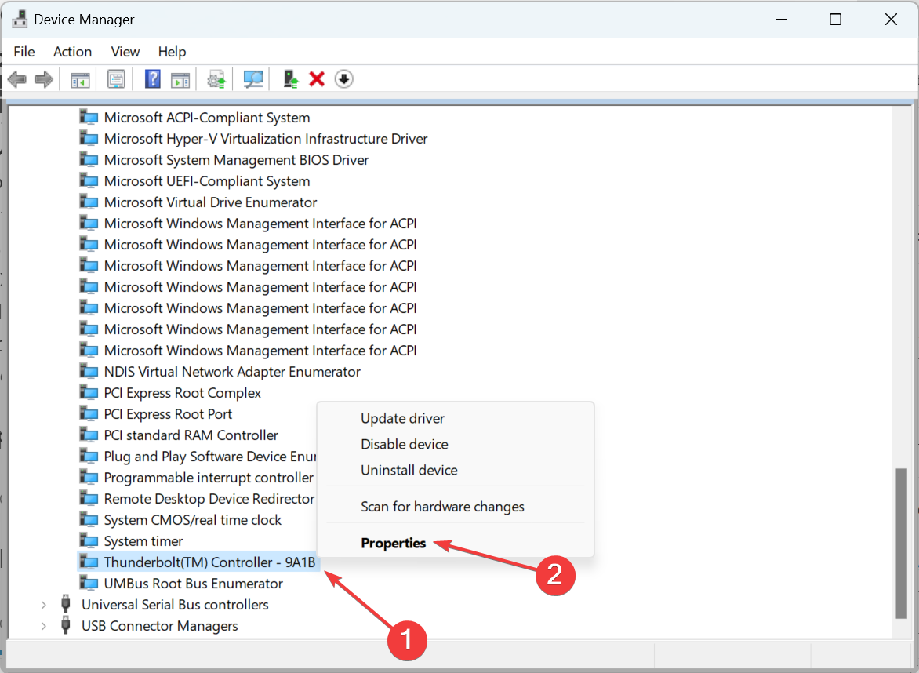The image size is (919, 673).
Task: Select NDIS Virtual Network Adapter Enumerator
Action: tap(232, 372)
